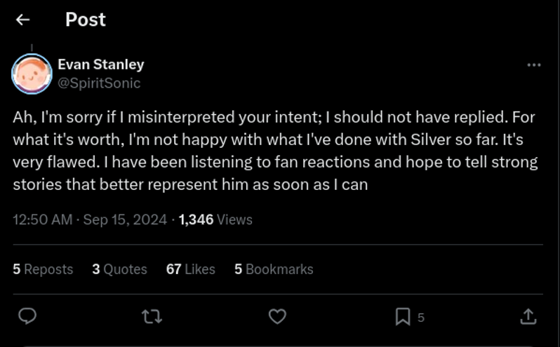Show the 67 Likes list
The height and width of the screenshot is (347, 560).
191,269
